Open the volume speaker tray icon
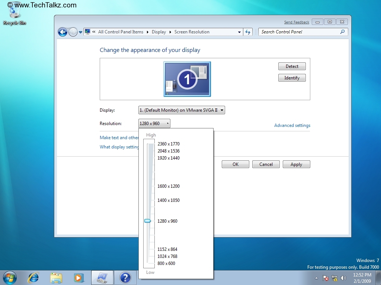381x285 pixels. (343, 278)
